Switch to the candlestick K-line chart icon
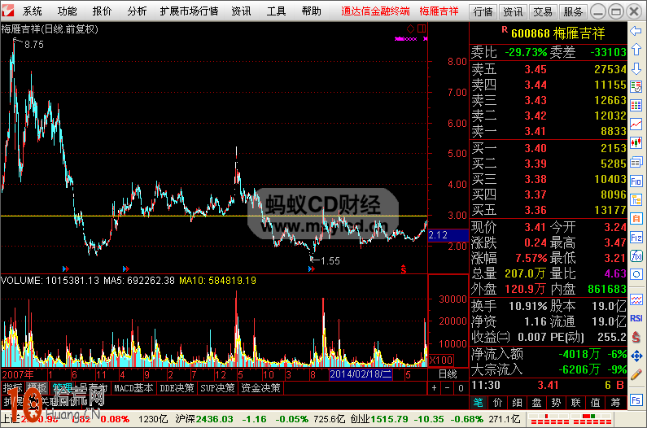The width and height of the screenshot is (647, 428). pos(636,143)
